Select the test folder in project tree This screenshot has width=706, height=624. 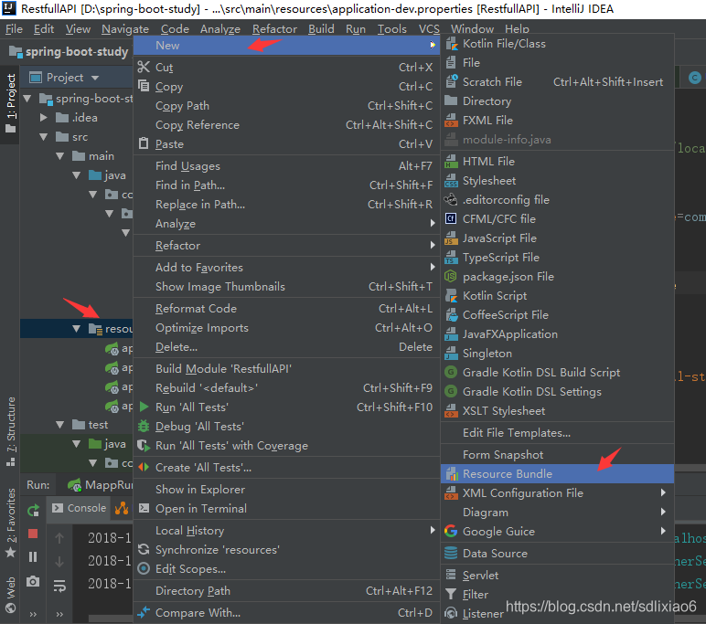click(98, 425)
